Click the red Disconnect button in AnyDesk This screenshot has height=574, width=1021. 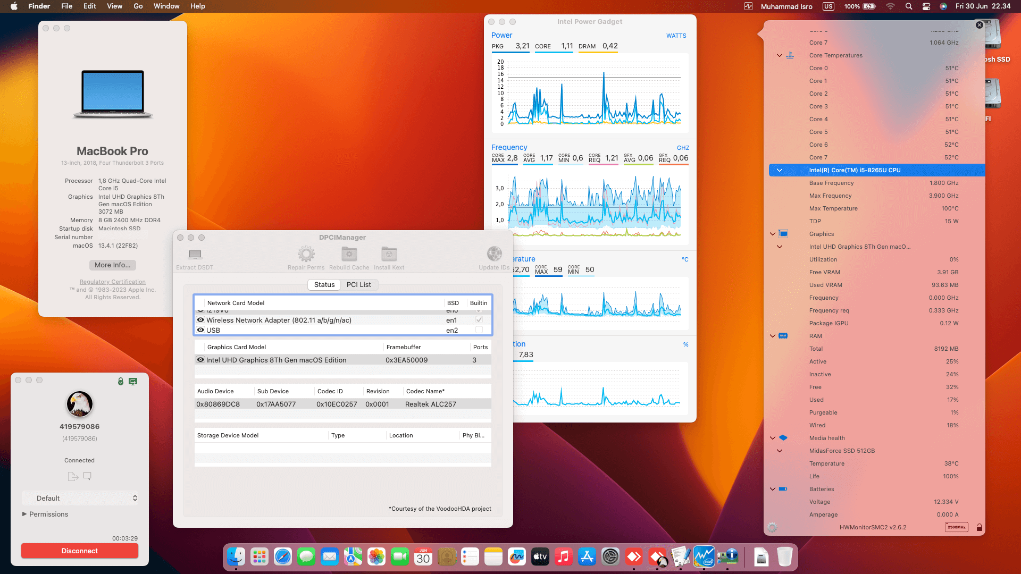pyautogui.click(x=80, y=551)
